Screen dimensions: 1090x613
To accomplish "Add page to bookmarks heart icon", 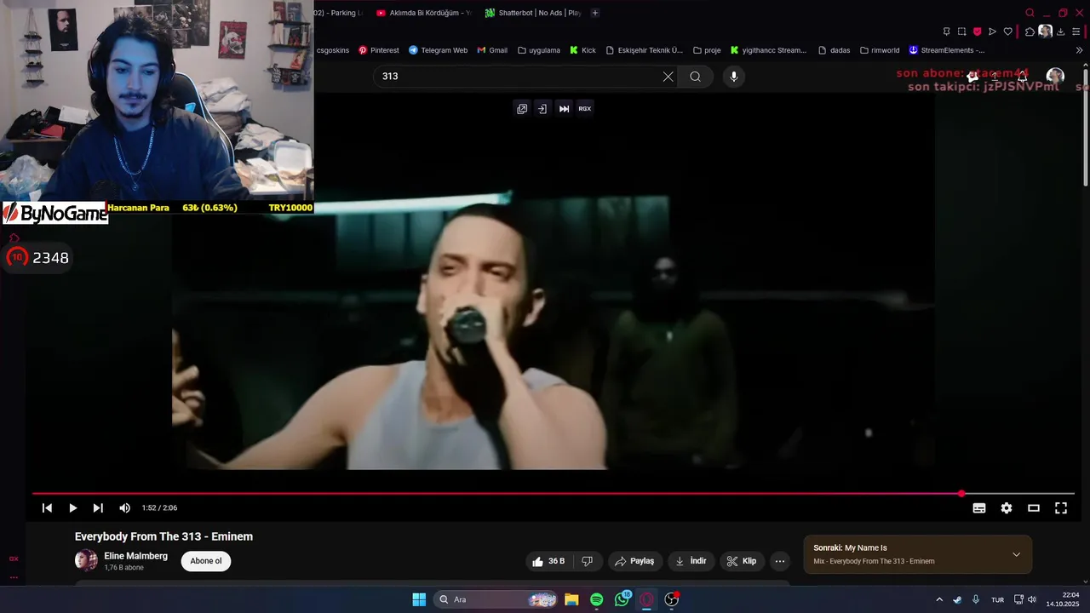I will [1008, 32].
